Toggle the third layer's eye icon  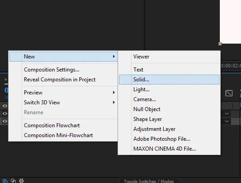point(5,121)
